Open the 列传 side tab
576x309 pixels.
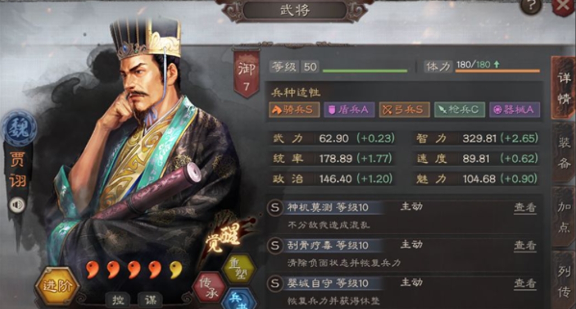(x=564, y=281)
